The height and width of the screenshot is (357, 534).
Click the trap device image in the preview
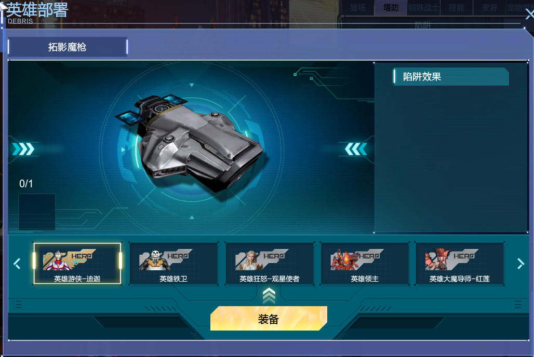click(191, 143)
